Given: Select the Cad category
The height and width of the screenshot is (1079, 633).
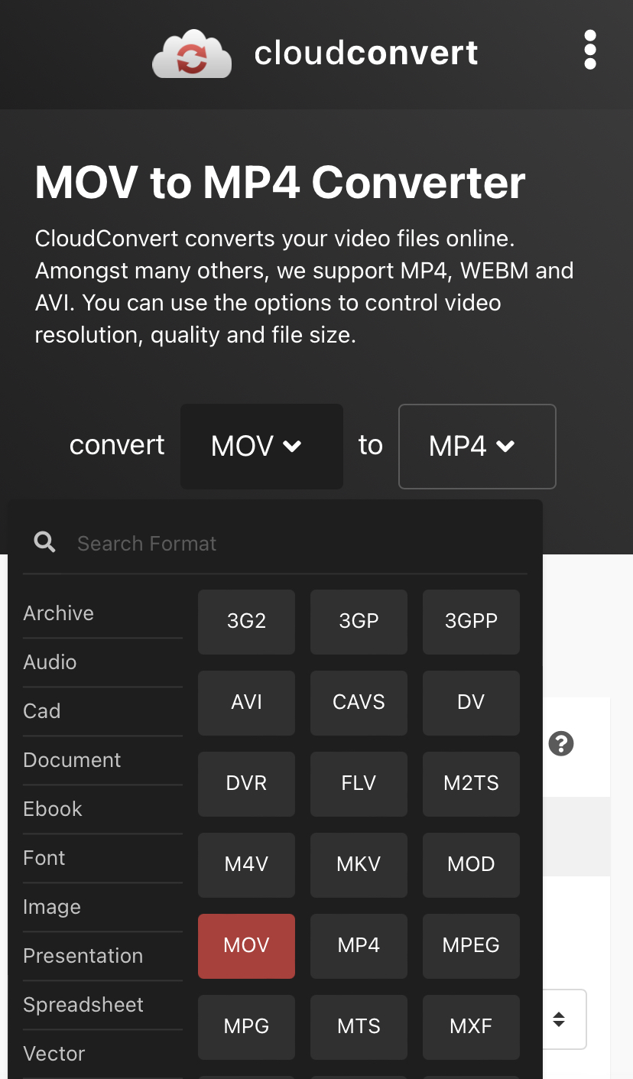Looking at the screenshot, I should (x=102, y=711).
